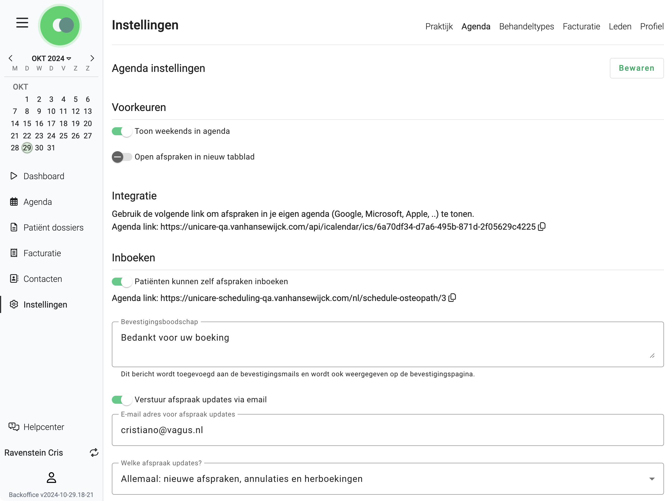Switch to the Behandeltypes tab
The height and width of the screenshot is (501, 672).
[x=527, y=26]
